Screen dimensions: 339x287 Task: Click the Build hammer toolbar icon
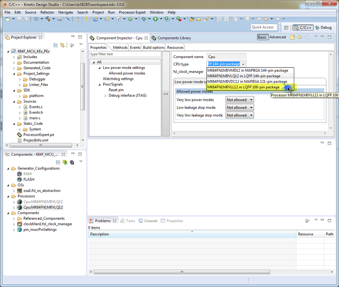click(48, 19)
